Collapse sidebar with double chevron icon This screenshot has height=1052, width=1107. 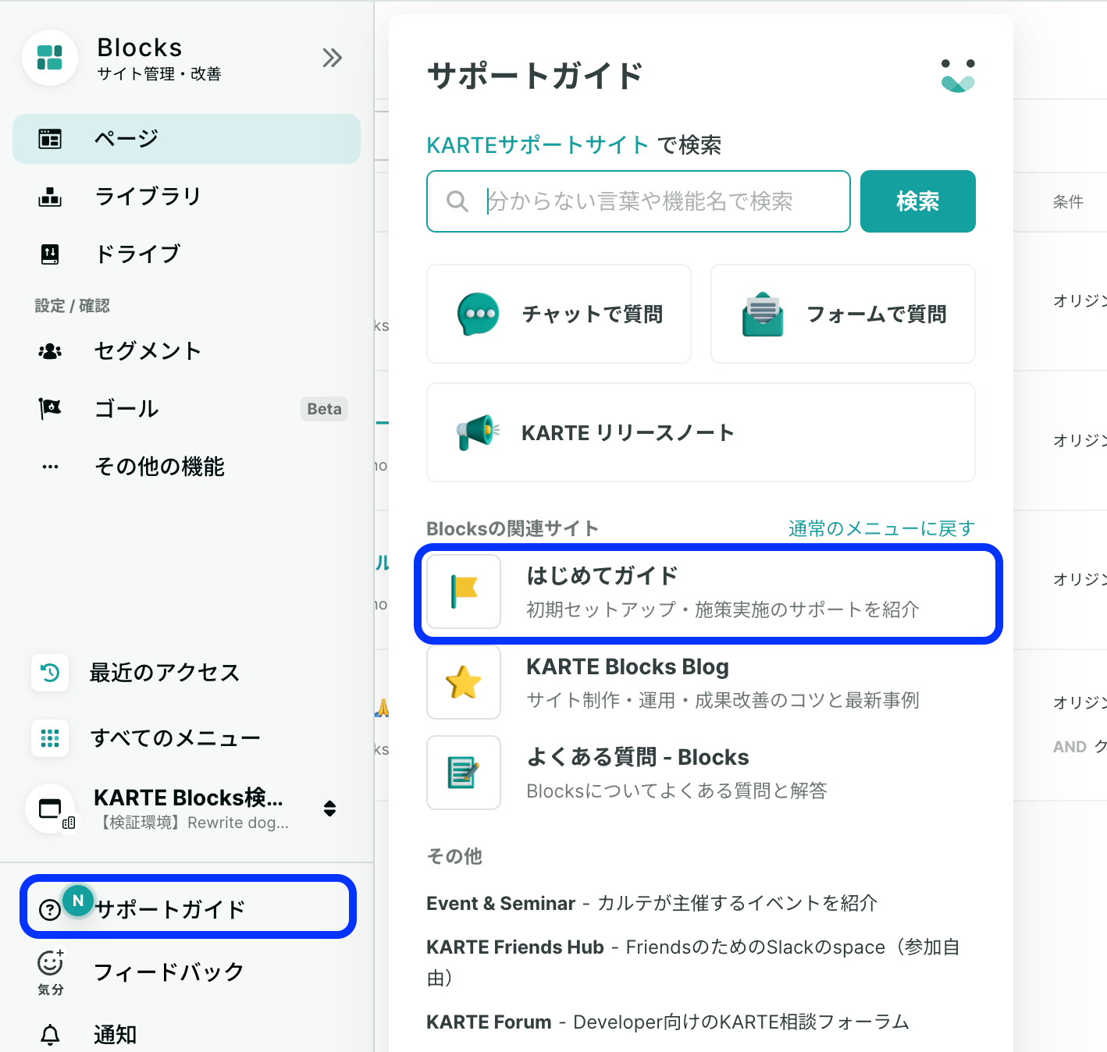click(332, 58)
